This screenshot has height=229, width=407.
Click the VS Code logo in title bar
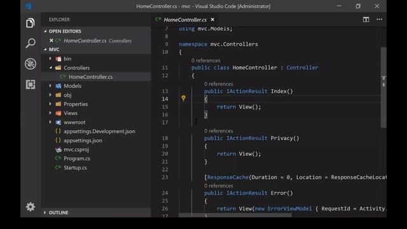tap(28, 6)
